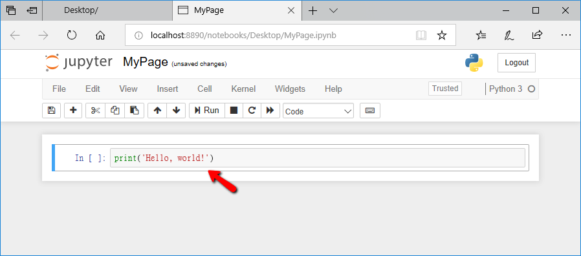581x256 pixels.
Task: Insert a cell below with plus icon
Action: pyautogui.click(x=73, y=111)
